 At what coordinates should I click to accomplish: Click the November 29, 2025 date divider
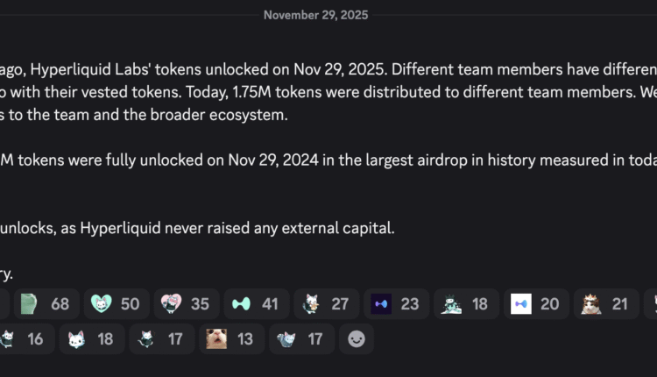pos(315,15)
